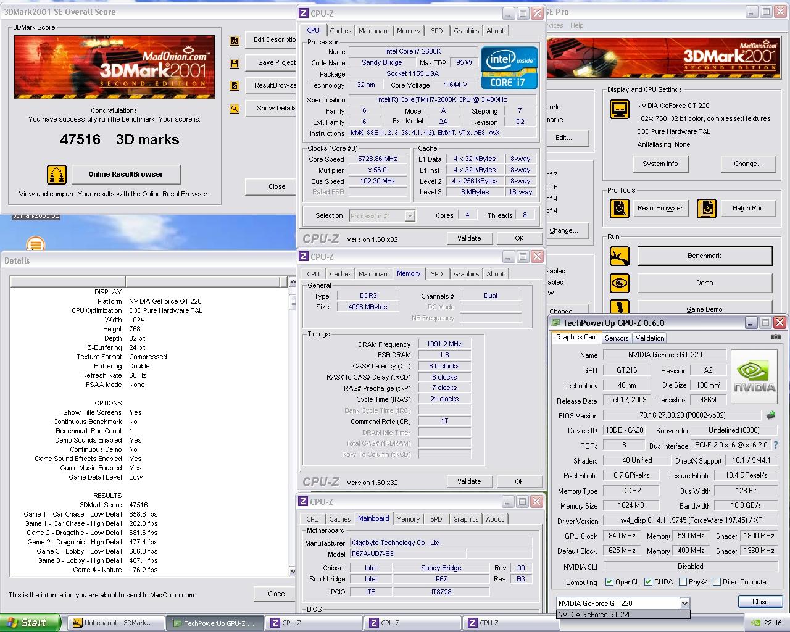Click the DRAM Frequency value 1091.2 MHz
This screenshot has height=632, width=790.
tap(444, 344)
